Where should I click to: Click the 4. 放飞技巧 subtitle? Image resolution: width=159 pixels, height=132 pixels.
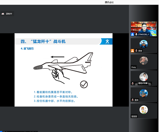[27, 48]
